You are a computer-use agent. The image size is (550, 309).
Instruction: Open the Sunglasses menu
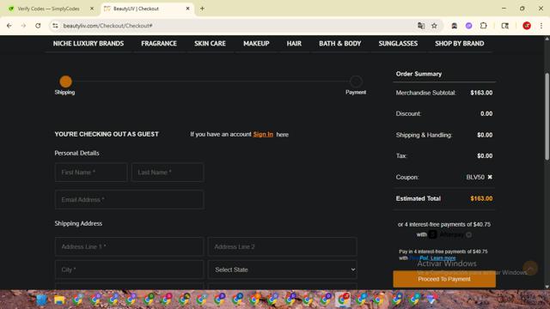click(398, 44)
